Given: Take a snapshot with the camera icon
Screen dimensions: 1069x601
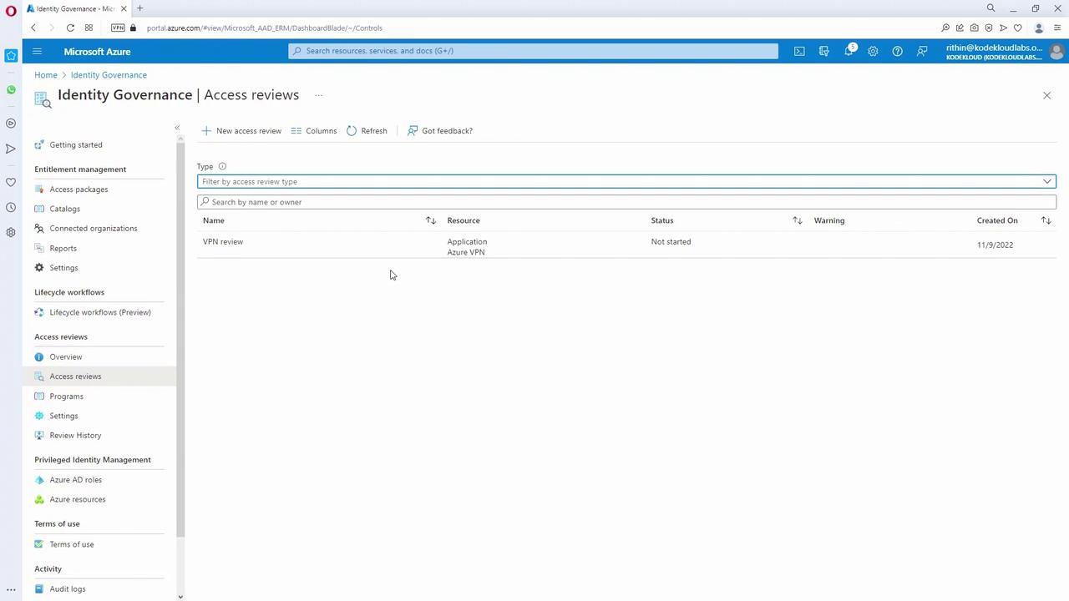Looking at the screenshot, I should coord(975,28).
